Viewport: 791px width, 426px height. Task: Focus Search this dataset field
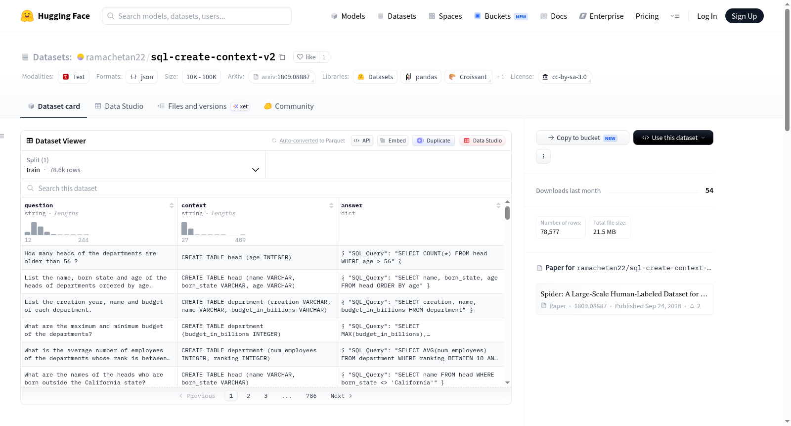(x=266, y=188)
